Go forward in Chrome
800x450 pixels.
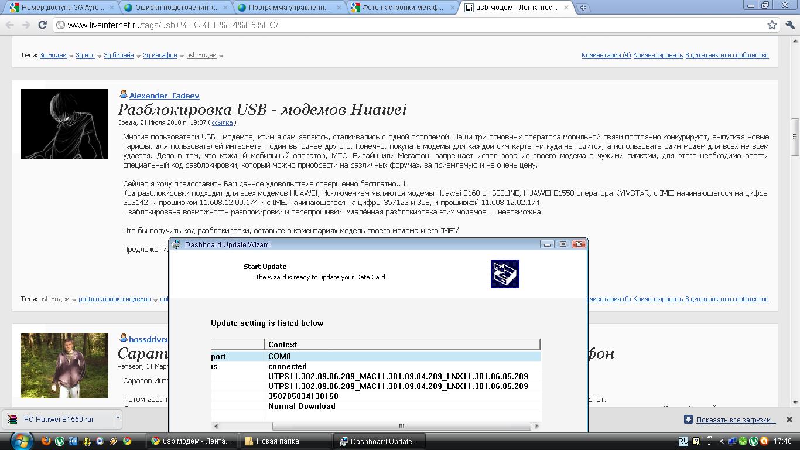tap(26, 25)
